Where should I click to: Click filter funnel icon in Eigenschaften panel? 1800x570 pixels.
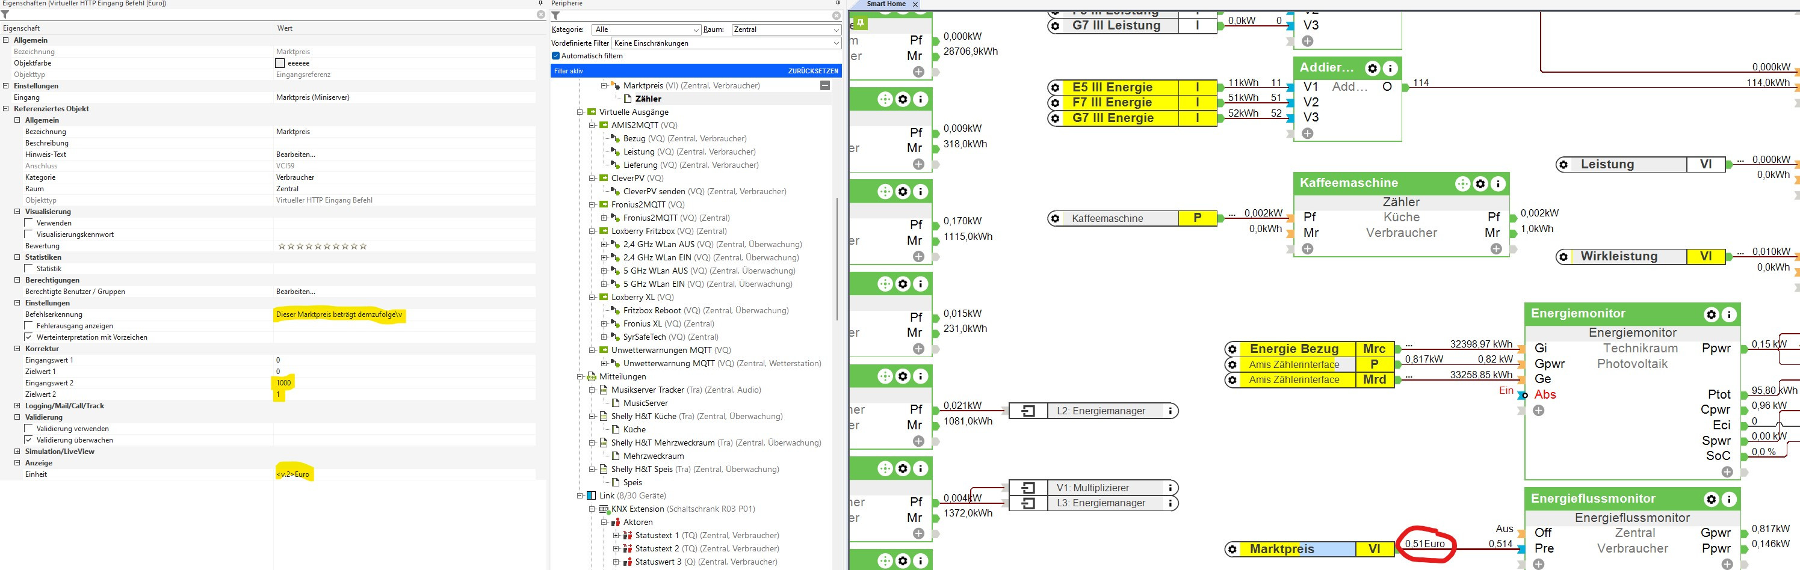5,14
